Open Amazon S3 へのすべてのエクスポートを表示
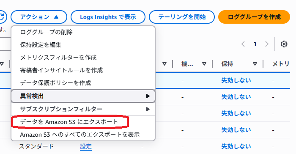296x154 pixels. click(x=80, y=135)
